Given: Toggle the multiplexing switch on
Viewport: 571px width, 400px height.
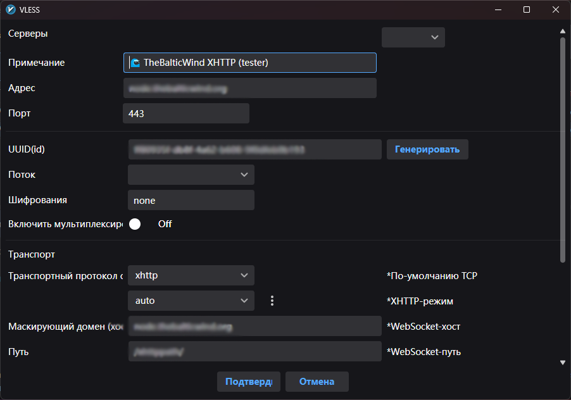Looking at the screenshot, I should tap(135, 224).
